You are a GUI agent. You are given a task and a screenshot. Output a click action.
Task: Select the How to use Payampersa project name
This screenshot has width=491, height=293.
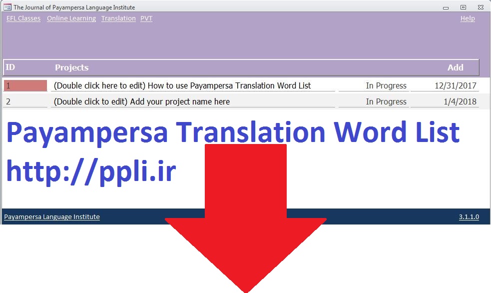point(193,85)
